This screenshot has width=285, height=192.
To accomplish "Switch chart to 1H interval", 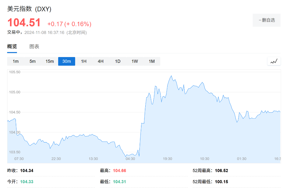I will click(x=83, y=61).
